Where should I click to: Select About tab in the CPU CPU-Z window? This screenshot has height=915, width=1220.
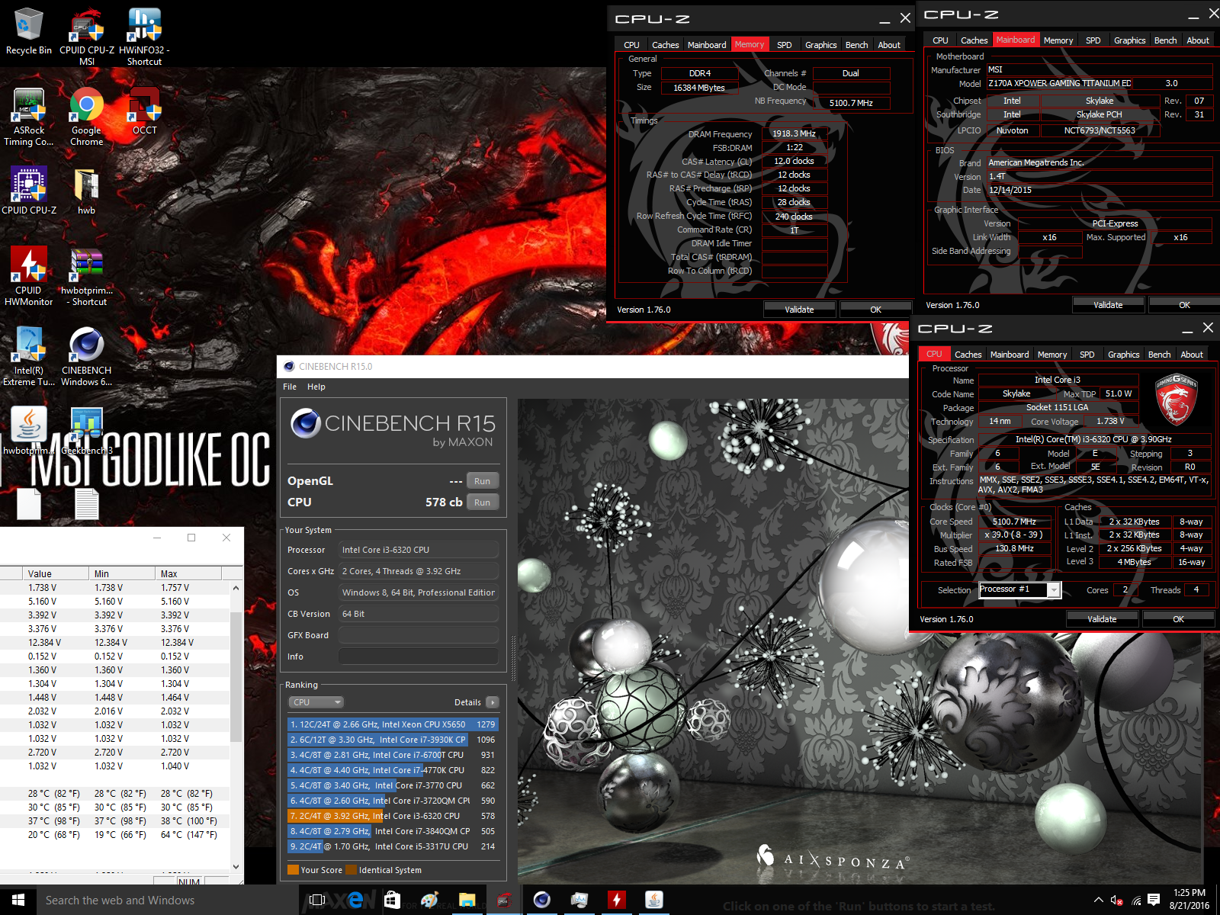(1192, 355)
